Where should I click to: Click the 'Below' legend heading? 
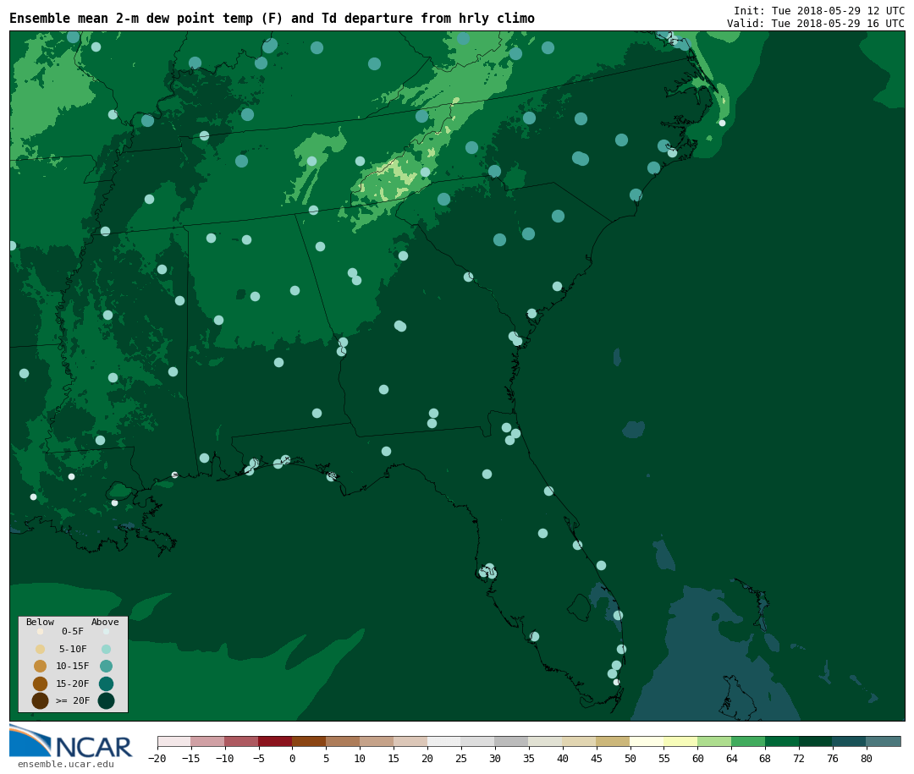(40, 622)
